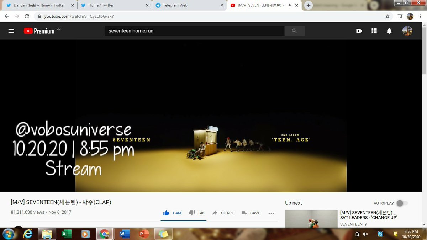Close the Telegram Web tab
This screenshot has height=240, width=427.
click(x=222, y=5)
